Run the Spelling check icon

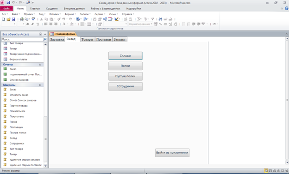click(33, 19)
